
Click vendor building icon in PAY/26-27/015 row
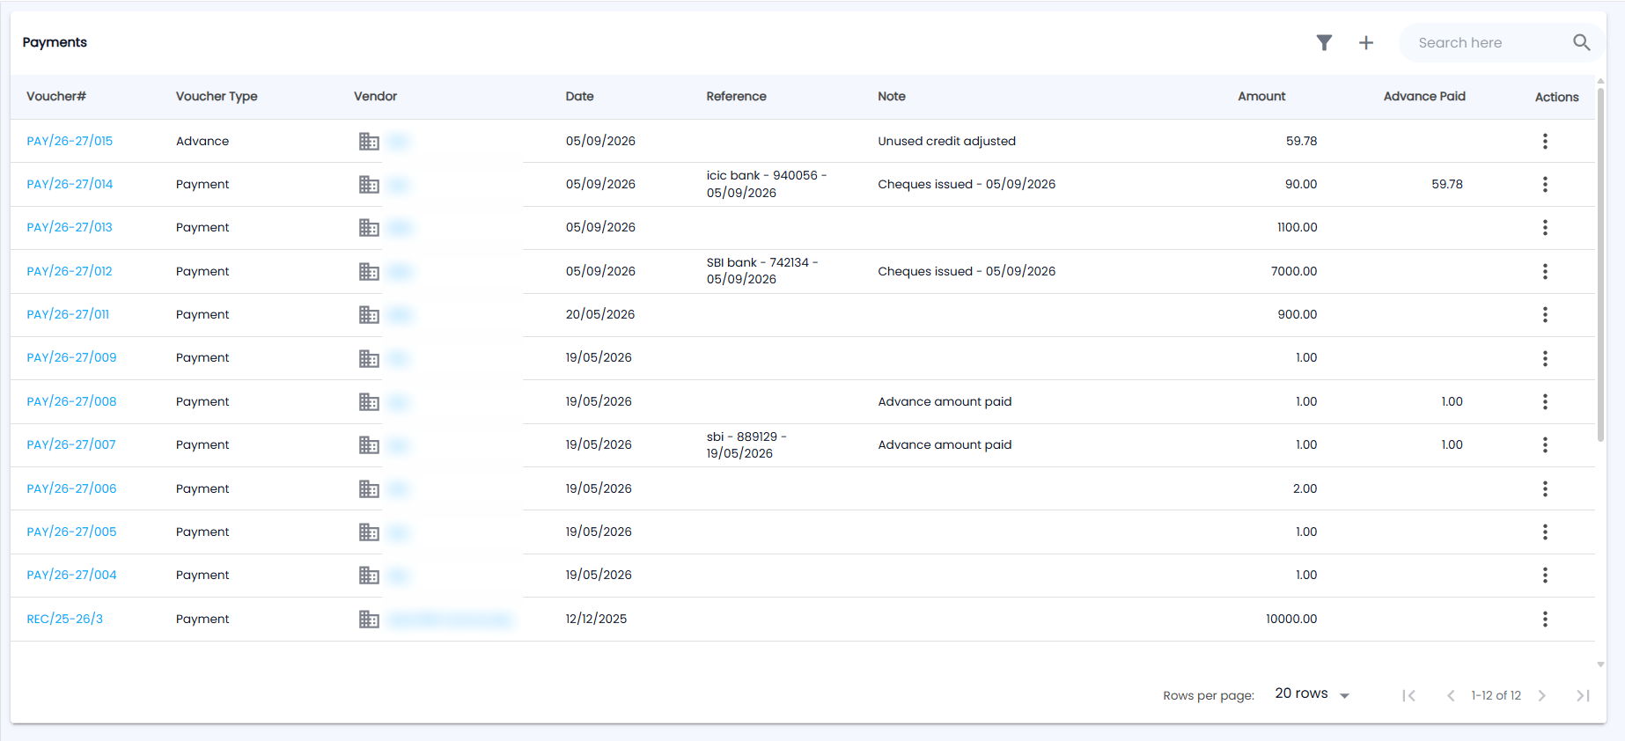pyautogui.click(x=369, y=141)
